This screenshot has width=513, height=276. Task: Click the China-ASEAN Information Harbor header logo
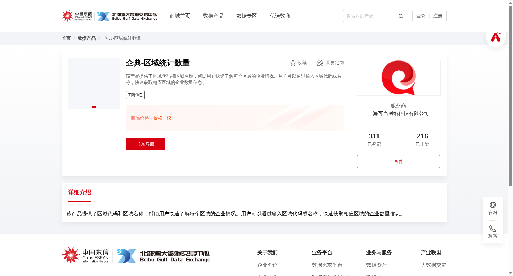(77, 16)
